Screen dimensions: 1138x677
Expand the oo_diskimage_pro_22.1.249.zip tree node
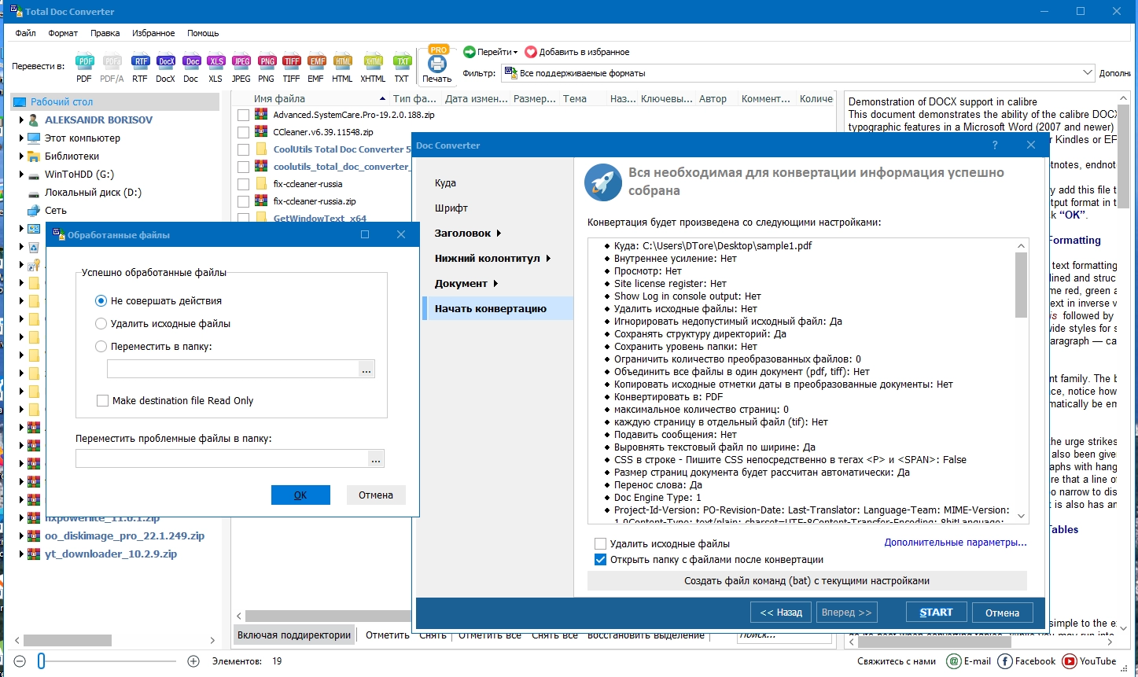pos(21,535)
